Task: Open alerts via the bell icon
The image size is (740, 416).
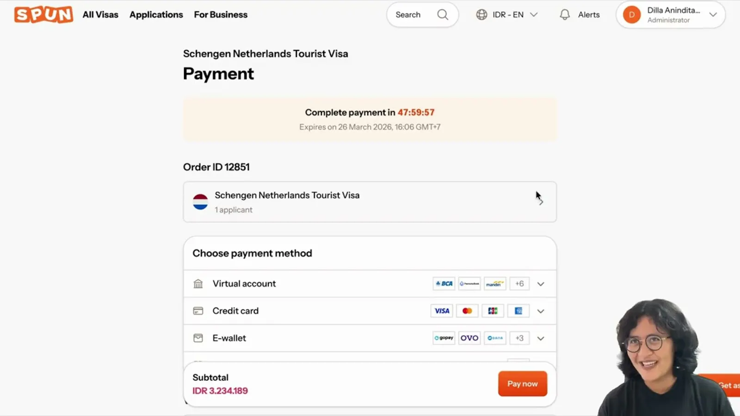Action: click(565, 15)
